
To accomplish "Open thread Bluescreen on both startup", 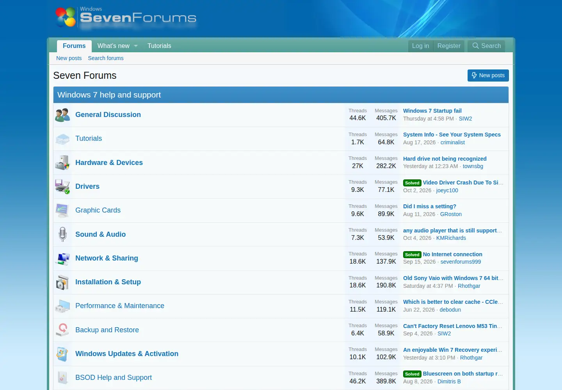I will [x=463, y=374].
